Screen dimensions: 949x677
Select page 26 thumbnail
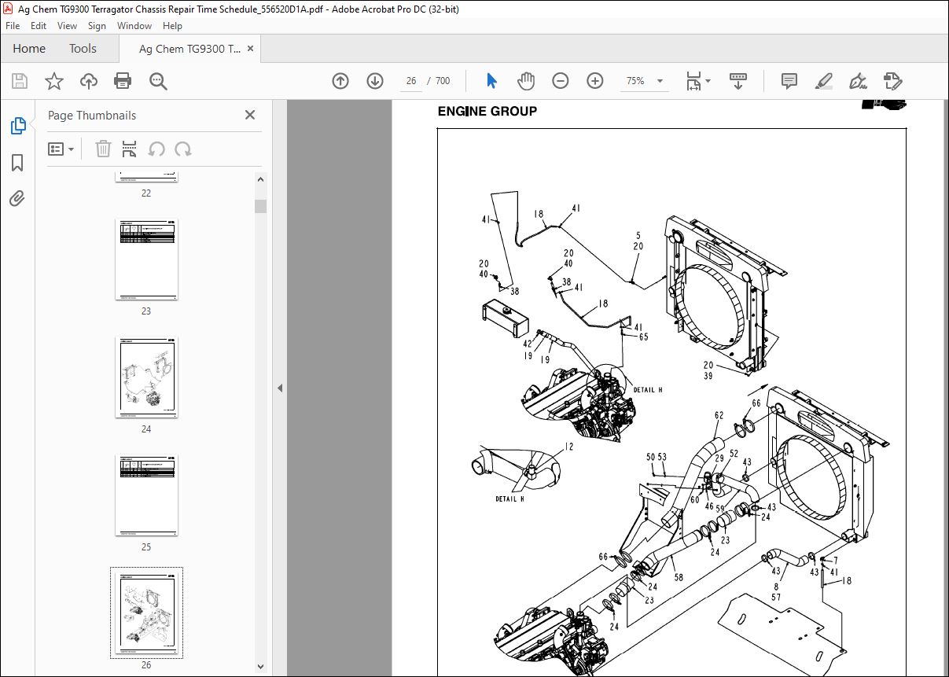[x=146, y=613]
